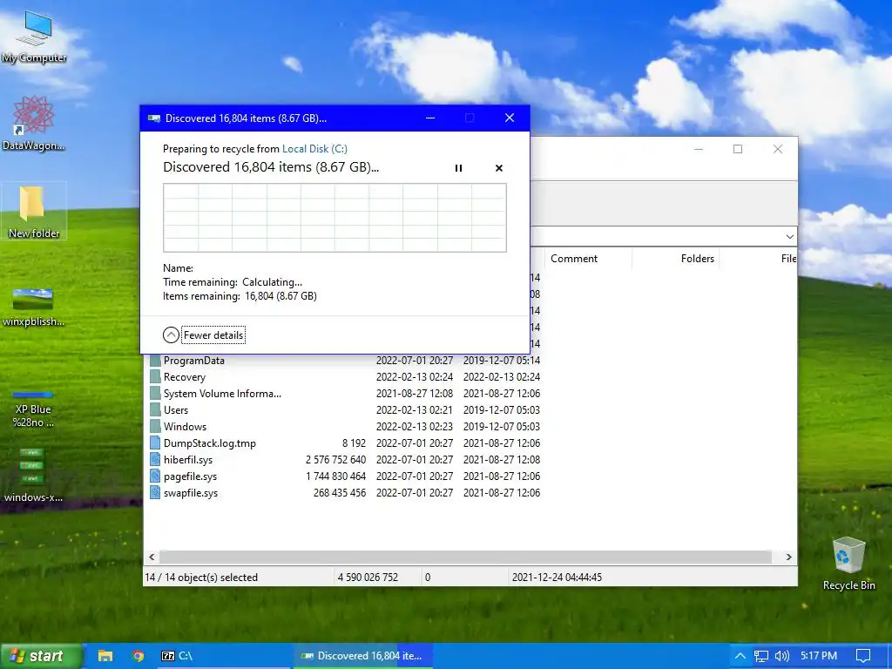The height and width of the screenshot is (669, 892).
Task: Click Users created date 2019-12-07 05:03
Action: [x=501, y=409]
